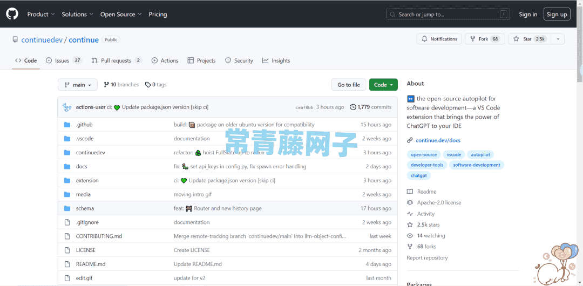Select the software-development topic tag
Screen dimensions: 583x286
pyautogui.click(x=477, y=165)
